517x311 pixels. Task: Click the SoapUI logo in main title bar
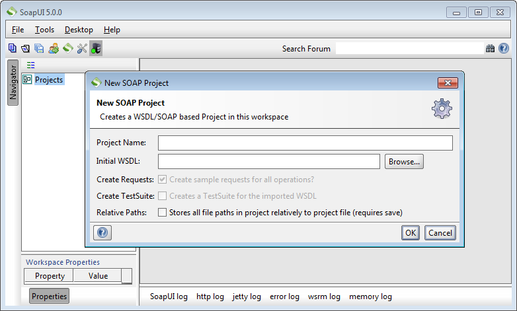pos(11,12)
